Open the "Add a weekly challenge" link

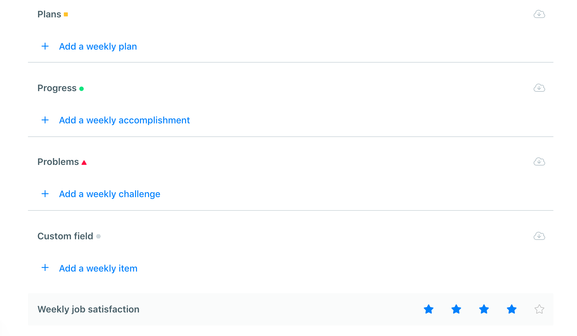(109, 194)
